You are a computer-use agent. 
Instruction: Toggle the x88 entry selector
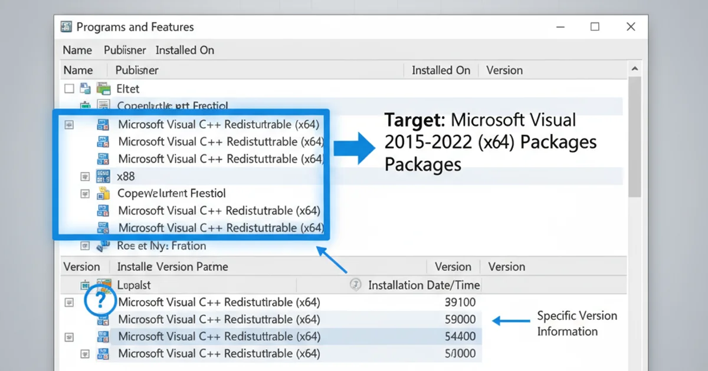(x=85, y=175)
